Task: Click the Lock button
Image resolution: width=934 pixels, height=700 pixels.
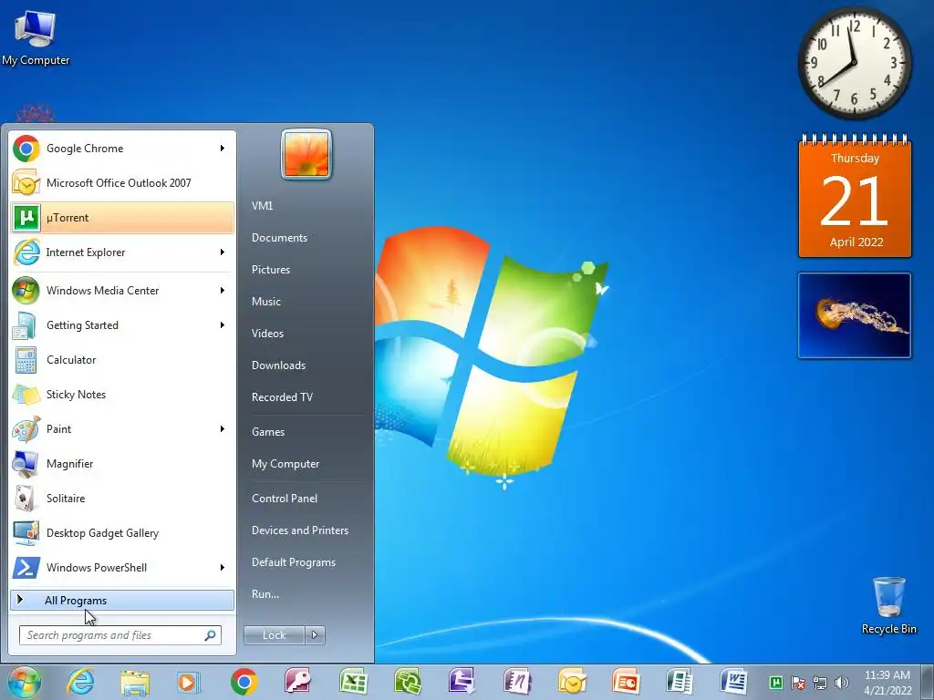Action: click(x=274, y=635)
